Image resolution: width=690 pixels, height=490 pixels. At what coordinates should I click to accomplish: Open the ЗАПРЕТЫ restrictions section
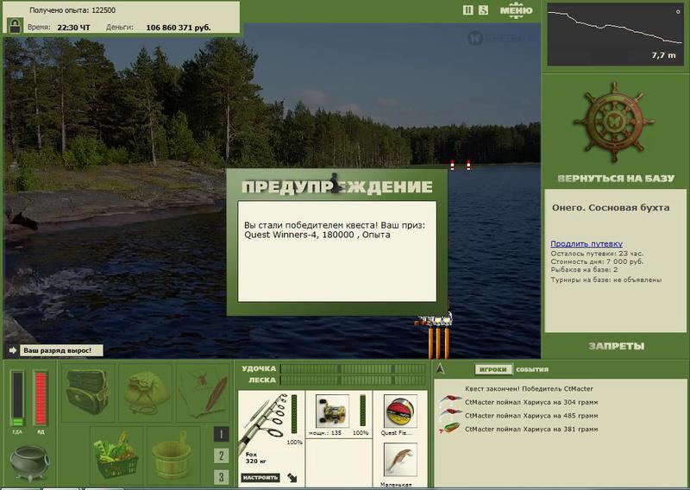click(616, 346)
